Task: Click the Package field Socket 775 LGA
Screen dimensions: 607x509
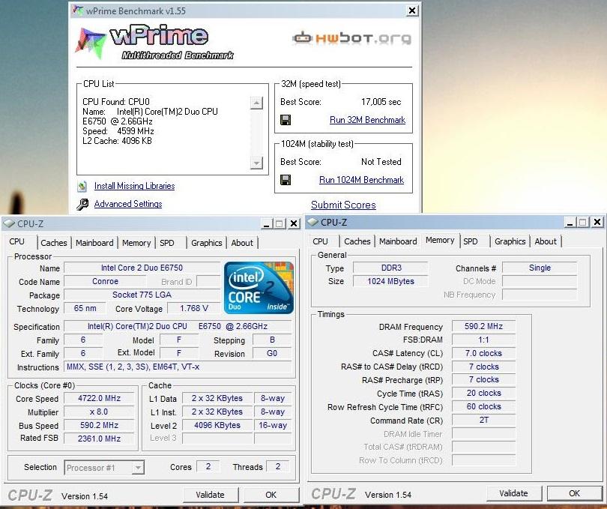Action: 142,295
